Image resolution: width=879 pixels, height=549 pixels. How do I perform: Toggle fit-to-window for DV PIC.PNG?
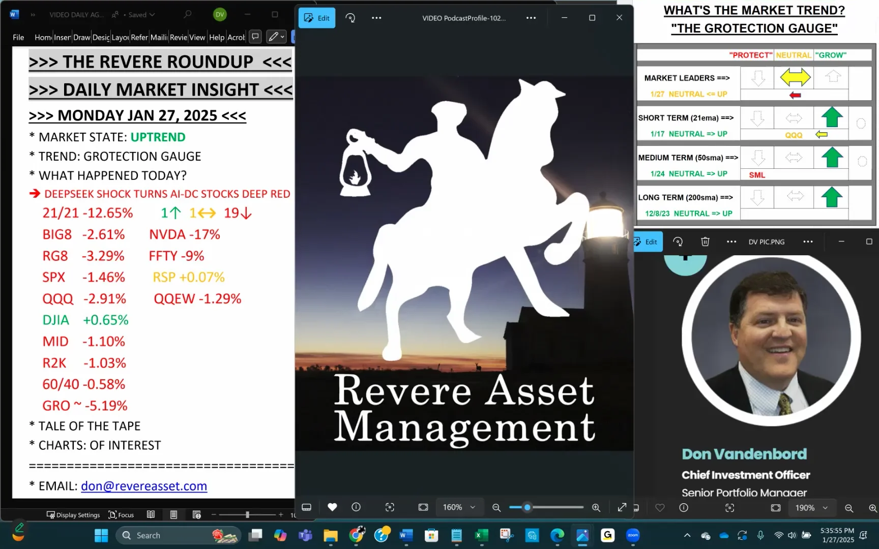click(x=775, y=507)
